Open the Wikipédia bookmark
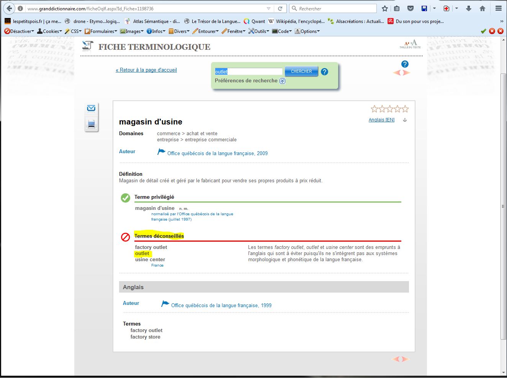This screenshot has height=378, width=507. point(296,21)
